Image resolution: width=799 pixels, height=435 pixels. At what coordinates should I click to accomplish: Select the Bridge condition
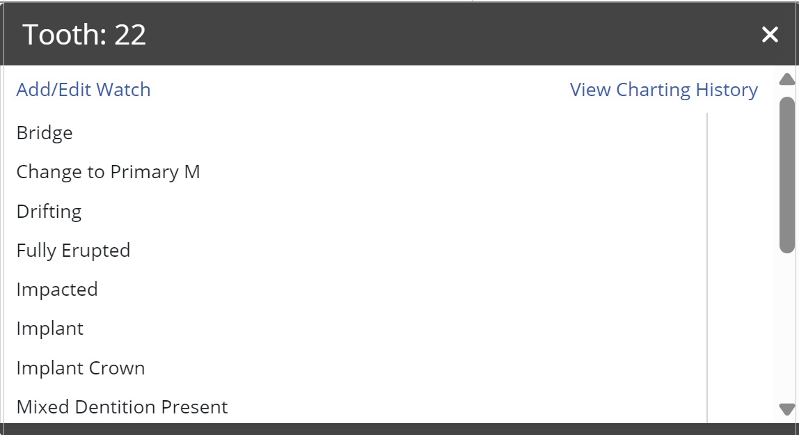coord(45,133)
